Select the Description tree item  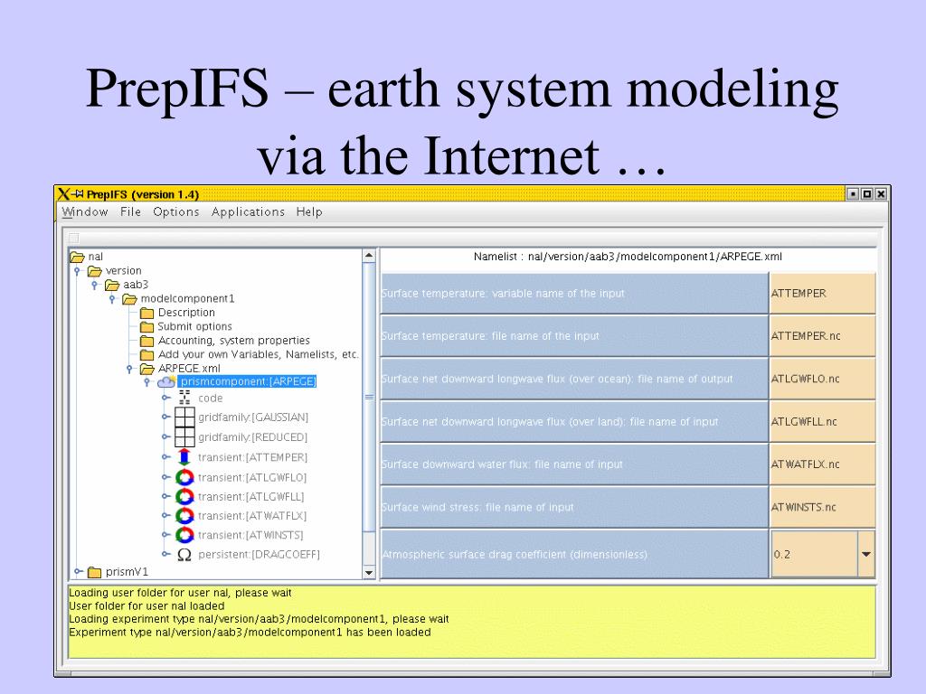(186, 313)
